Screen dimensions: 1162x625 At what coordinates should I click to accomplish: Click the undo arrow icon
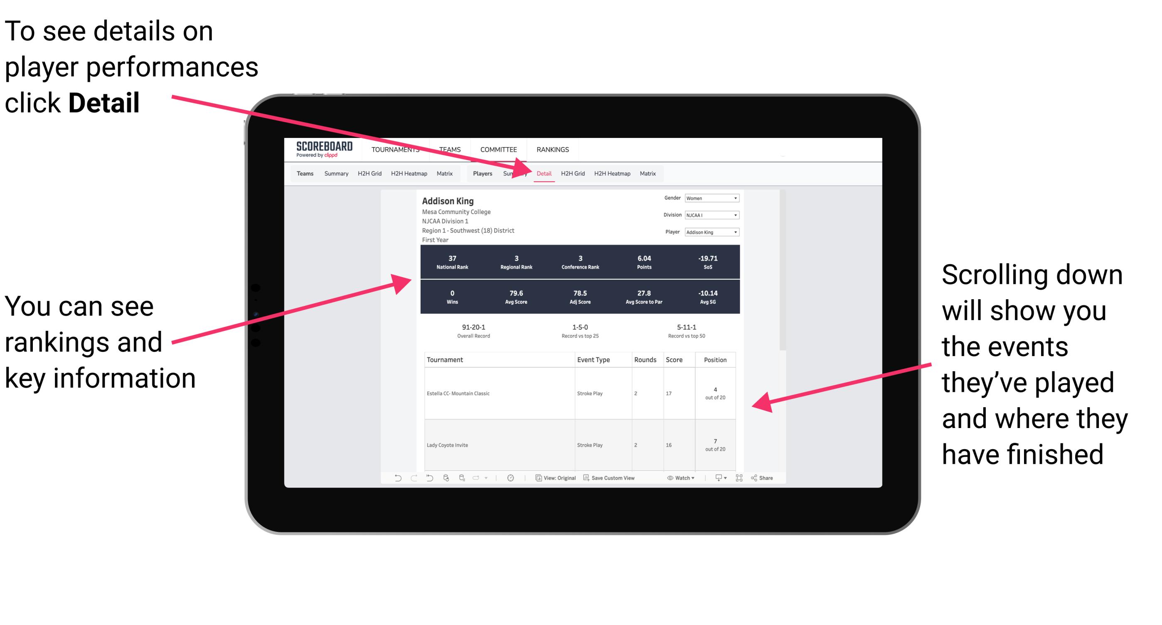[x=396, y=482]
